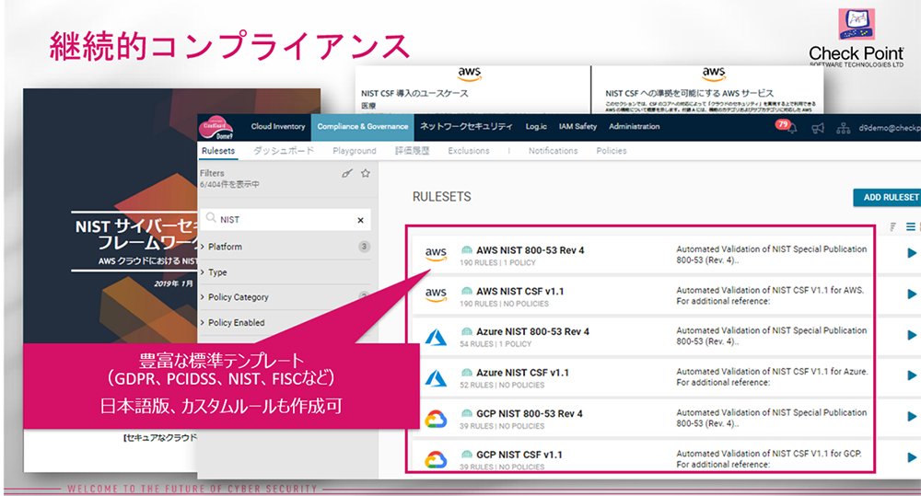Click the megaphone announcements icon
Image resolution: width=921 pixels, height=496 pixels.
click(818, 128)
